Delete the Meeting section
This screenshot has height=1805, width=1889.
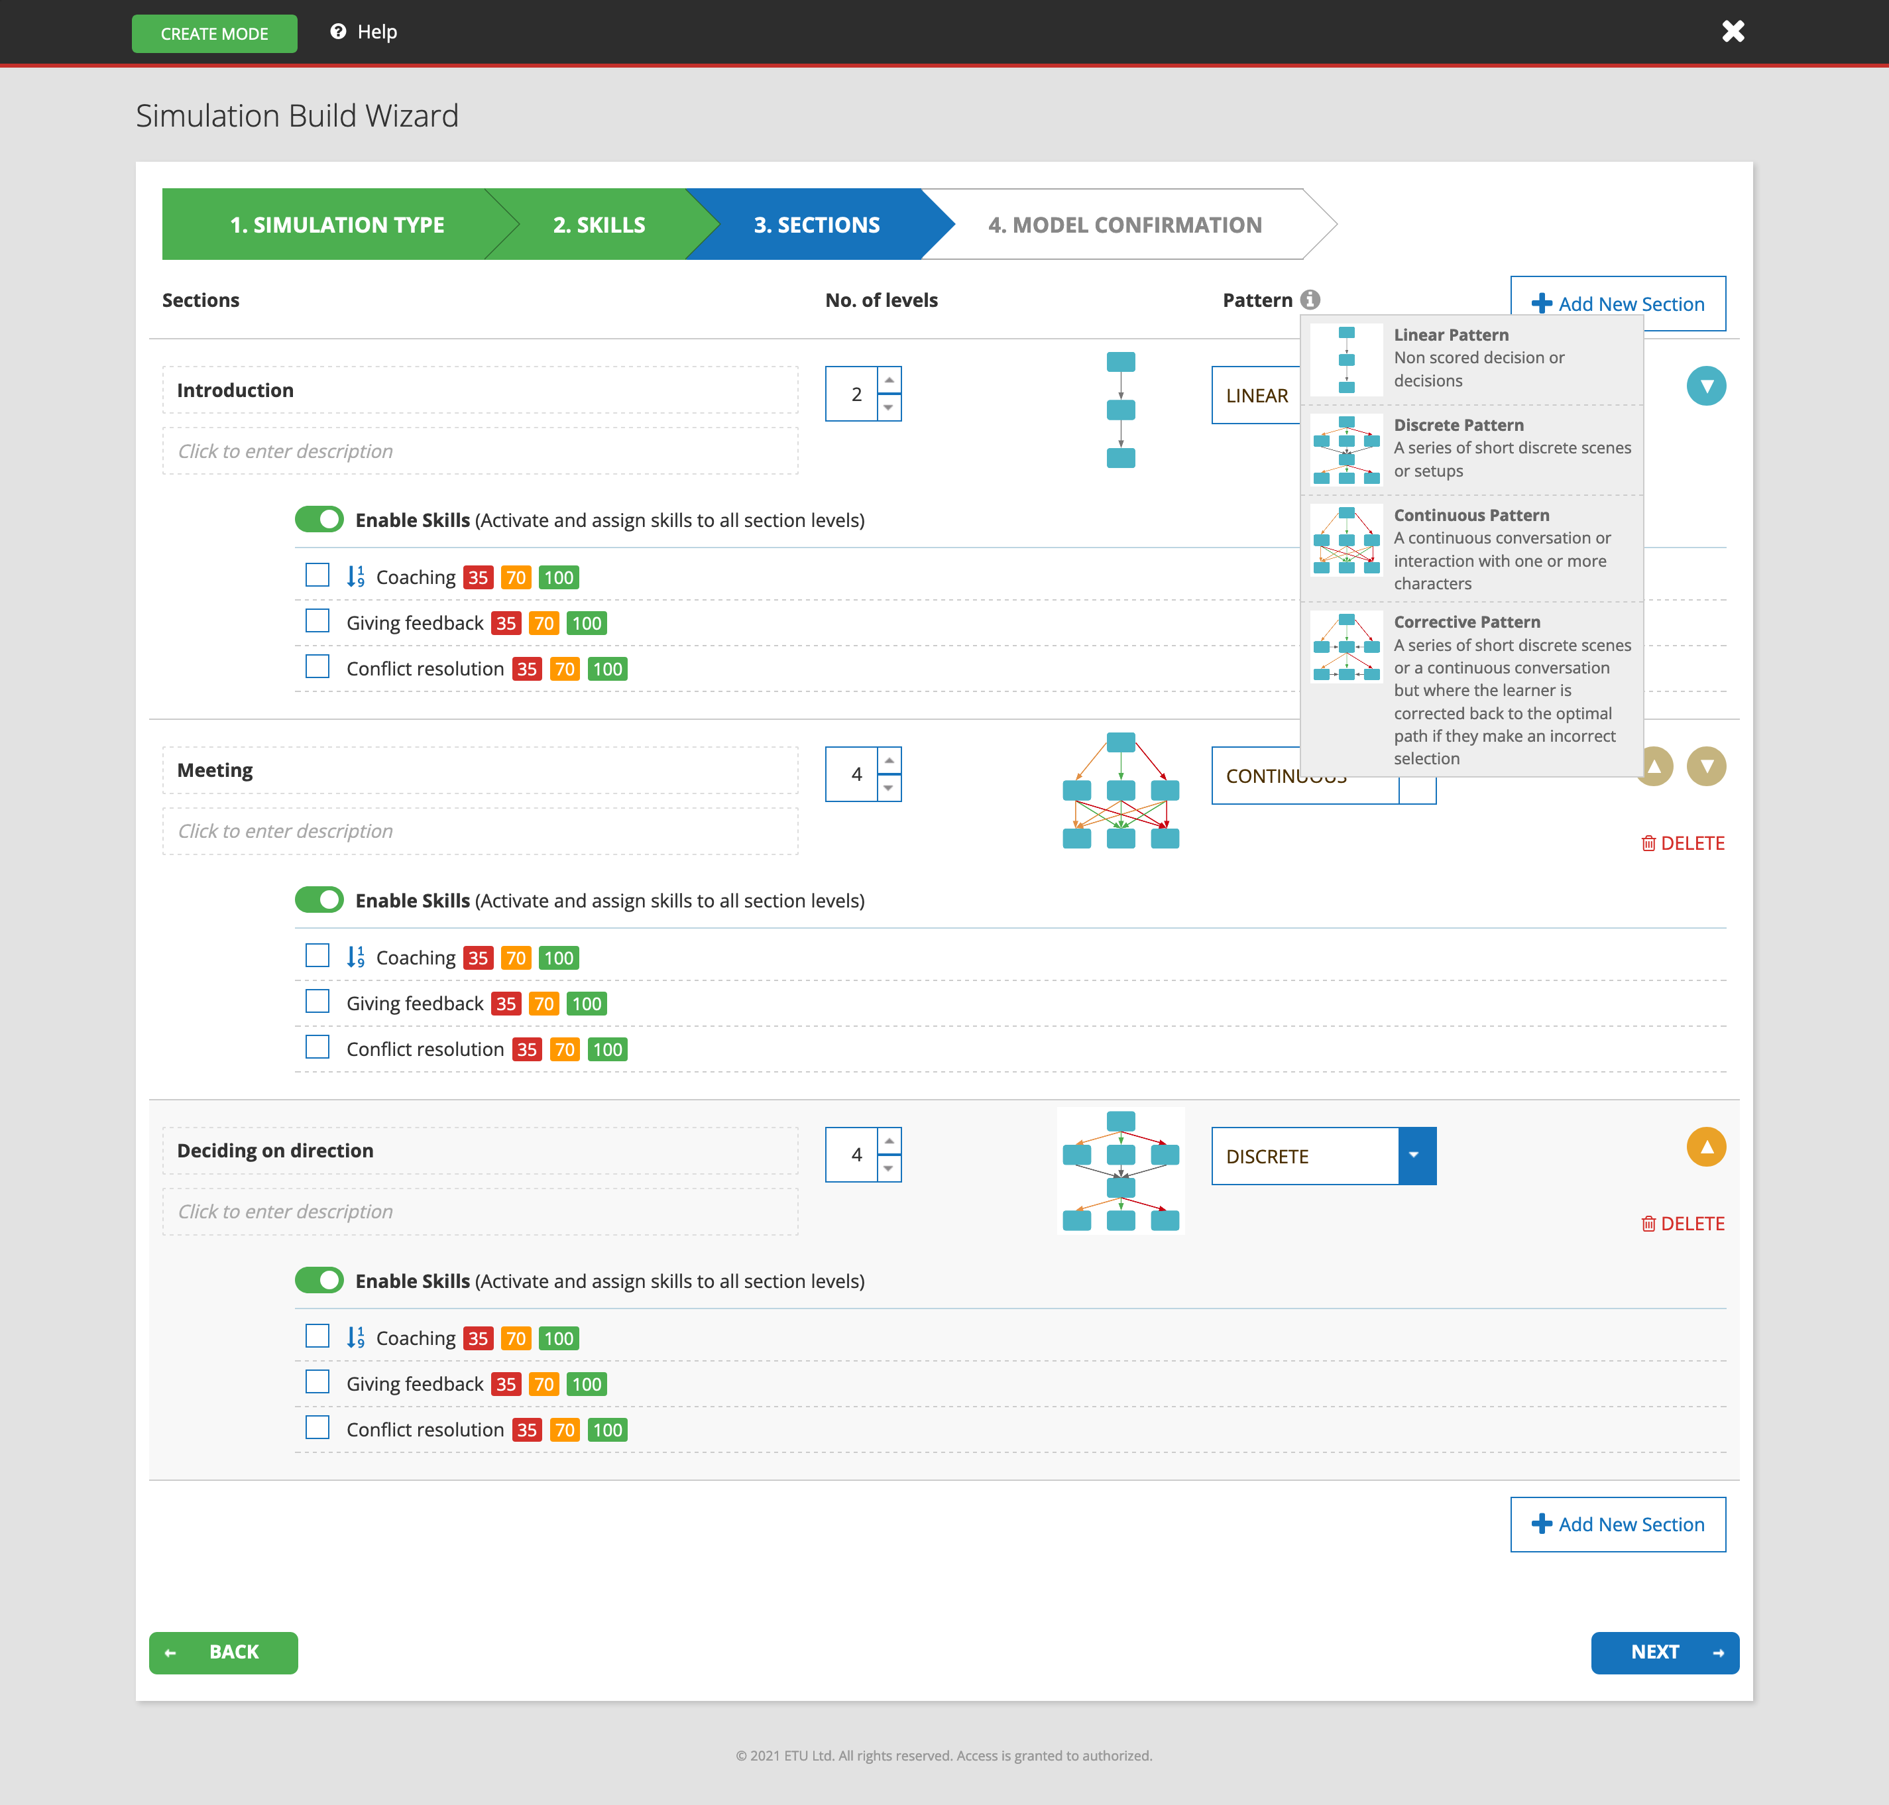[x=1682, y=843]
